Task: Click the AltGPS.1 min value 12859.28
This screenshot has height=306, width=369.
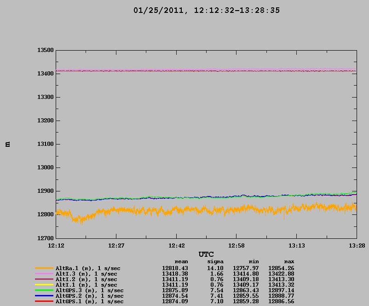Action: click(246, 301)
